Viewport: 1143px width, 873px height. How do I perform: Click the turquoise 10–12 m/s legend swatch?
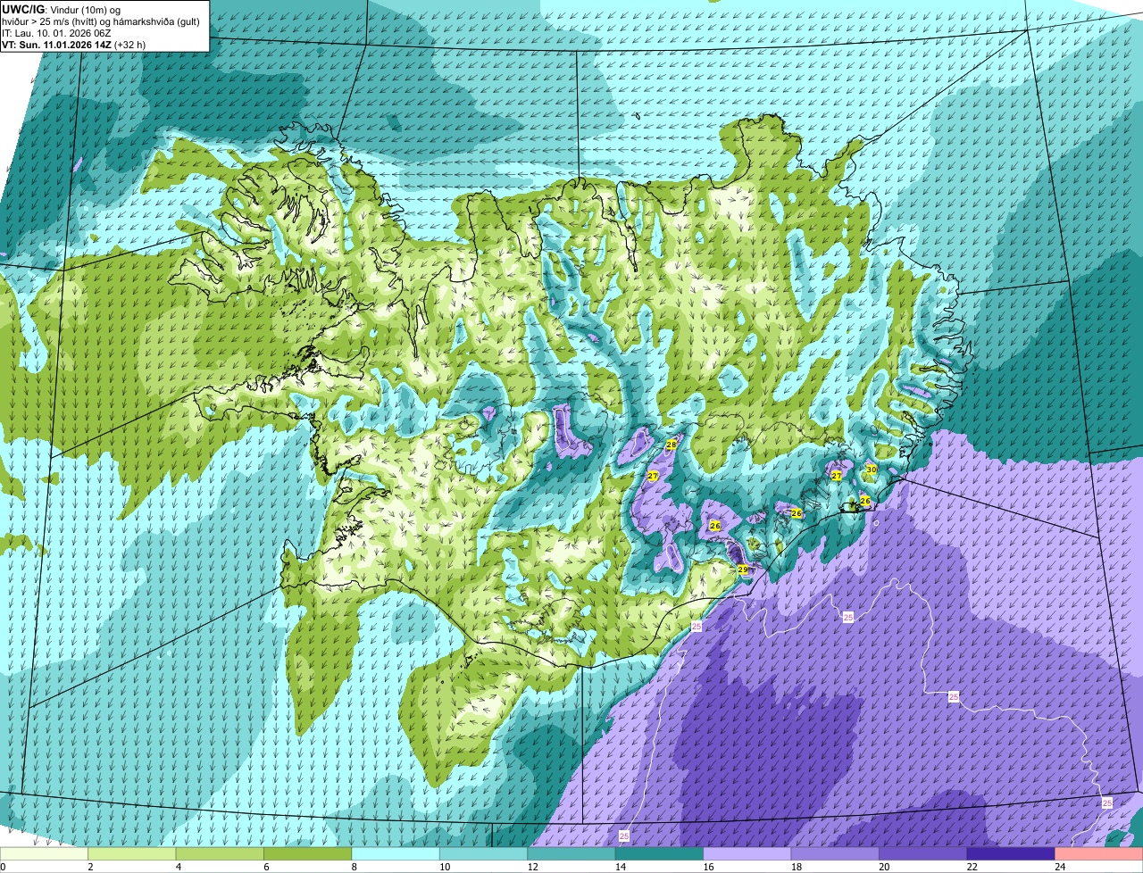[484, 854]
